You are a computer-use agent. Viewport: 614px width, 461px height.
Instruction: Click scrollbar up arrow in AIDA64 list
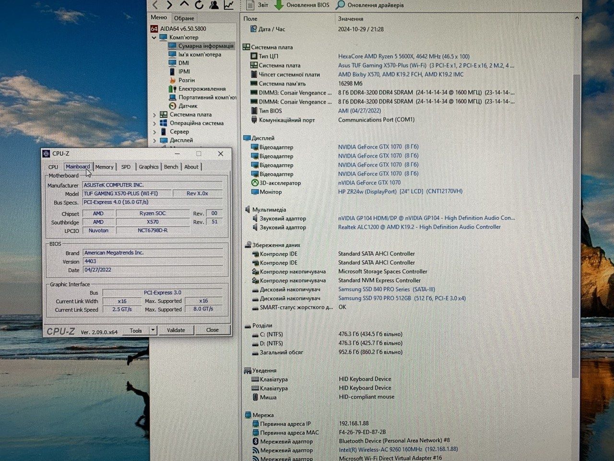click(x=577, y=18)
